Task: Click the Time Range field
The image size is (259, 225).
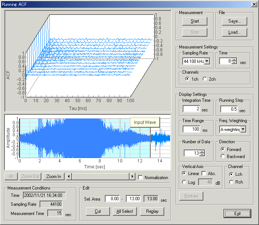Action: point(191,129)
